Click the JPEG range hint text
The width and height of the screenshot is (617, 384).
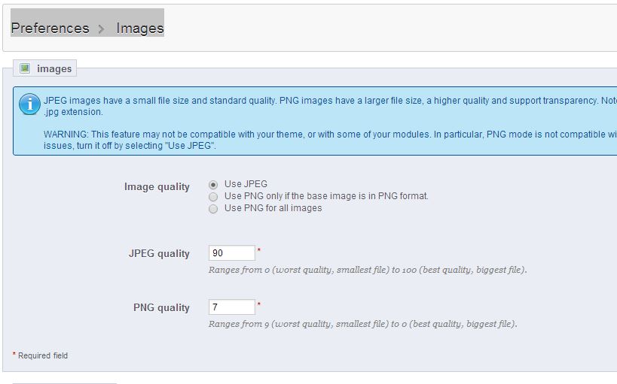(x=367, y=269)
